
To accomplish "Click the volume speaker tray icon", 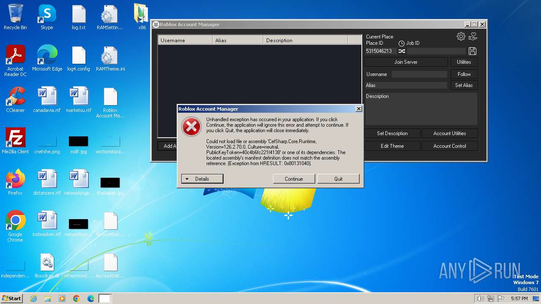I will [480, 299].
